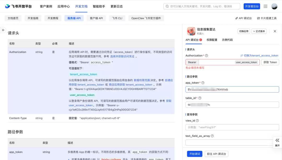Expand the left sidebar with double chevron
282x160 pixels.
pyautogui.click(x=3, y=30)
